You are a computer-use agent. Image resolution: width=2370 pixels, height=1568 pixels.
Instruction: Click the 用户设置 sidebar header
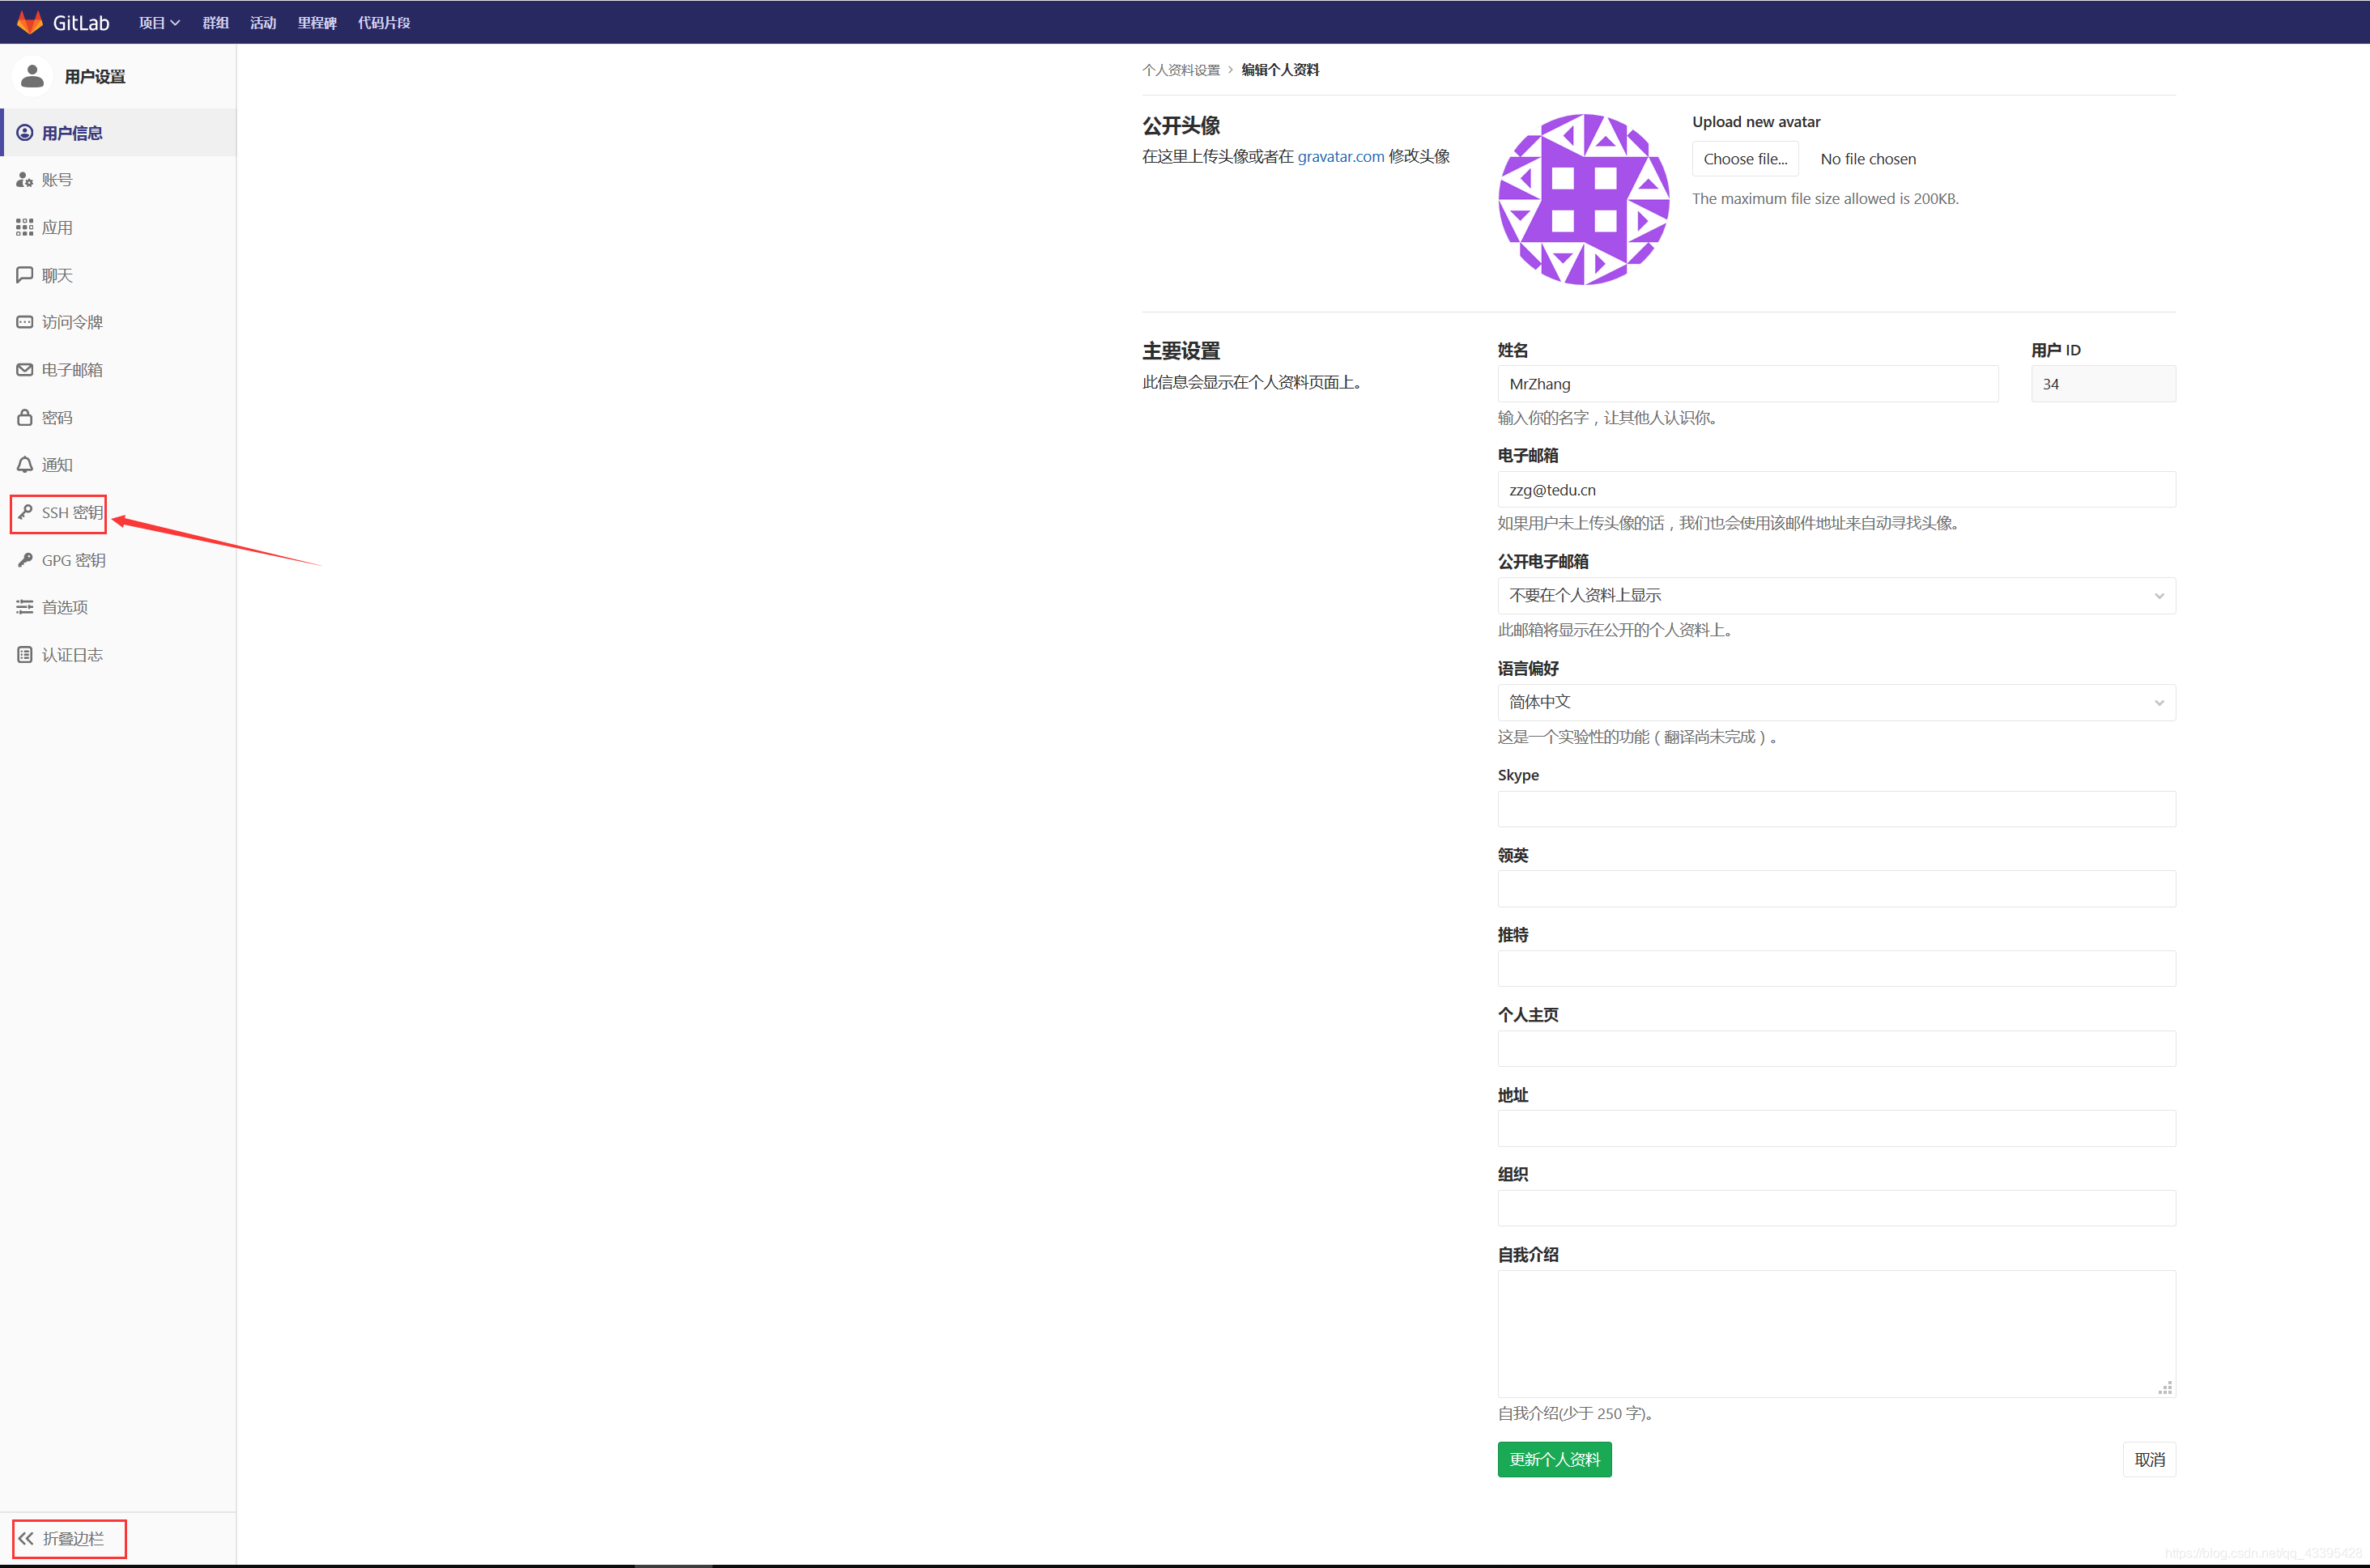(95, 77)
